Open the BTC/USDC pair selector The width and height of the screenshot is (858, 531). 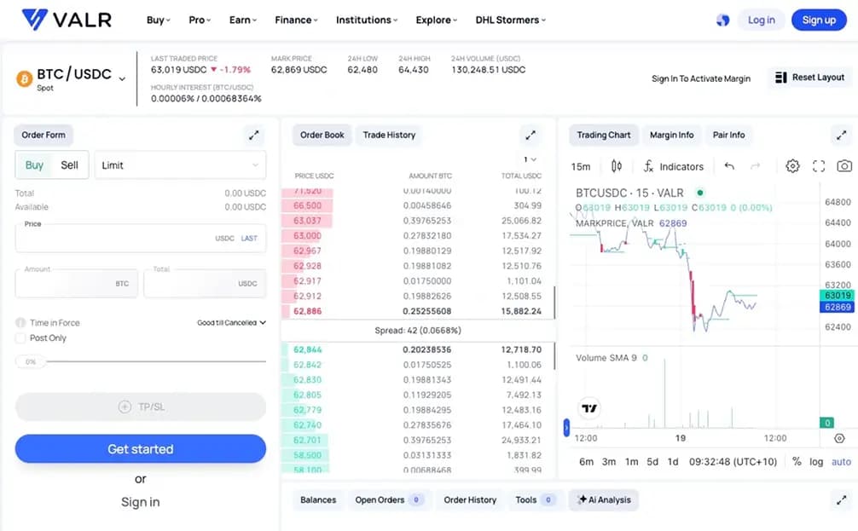point(72,78)
